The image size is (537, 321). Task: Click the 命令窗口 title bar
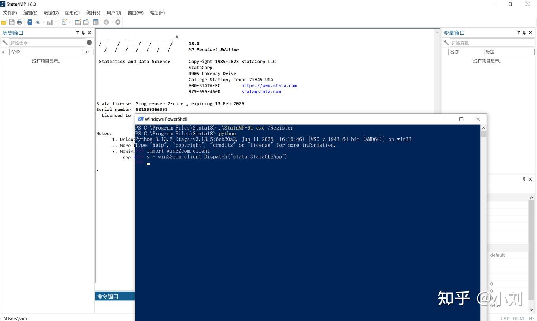(x=115, y=296)
